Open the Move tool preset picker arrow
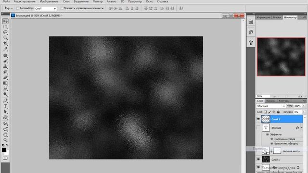The image size is (308, 173). click(12, 8)
